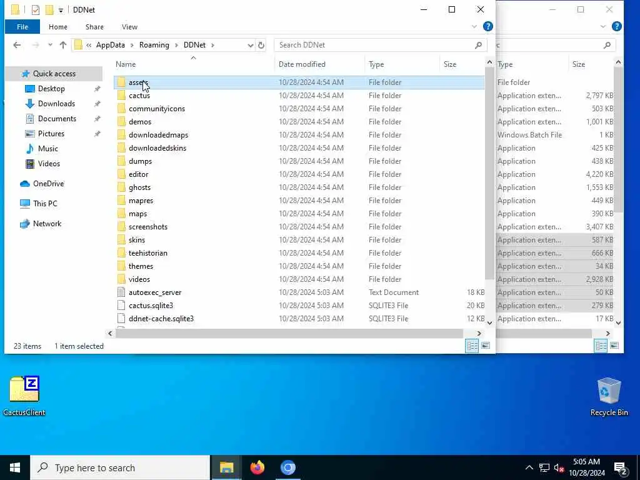Click Roaming in the address path
Screen dimensions: 640x480
click(x=154, y=45)
